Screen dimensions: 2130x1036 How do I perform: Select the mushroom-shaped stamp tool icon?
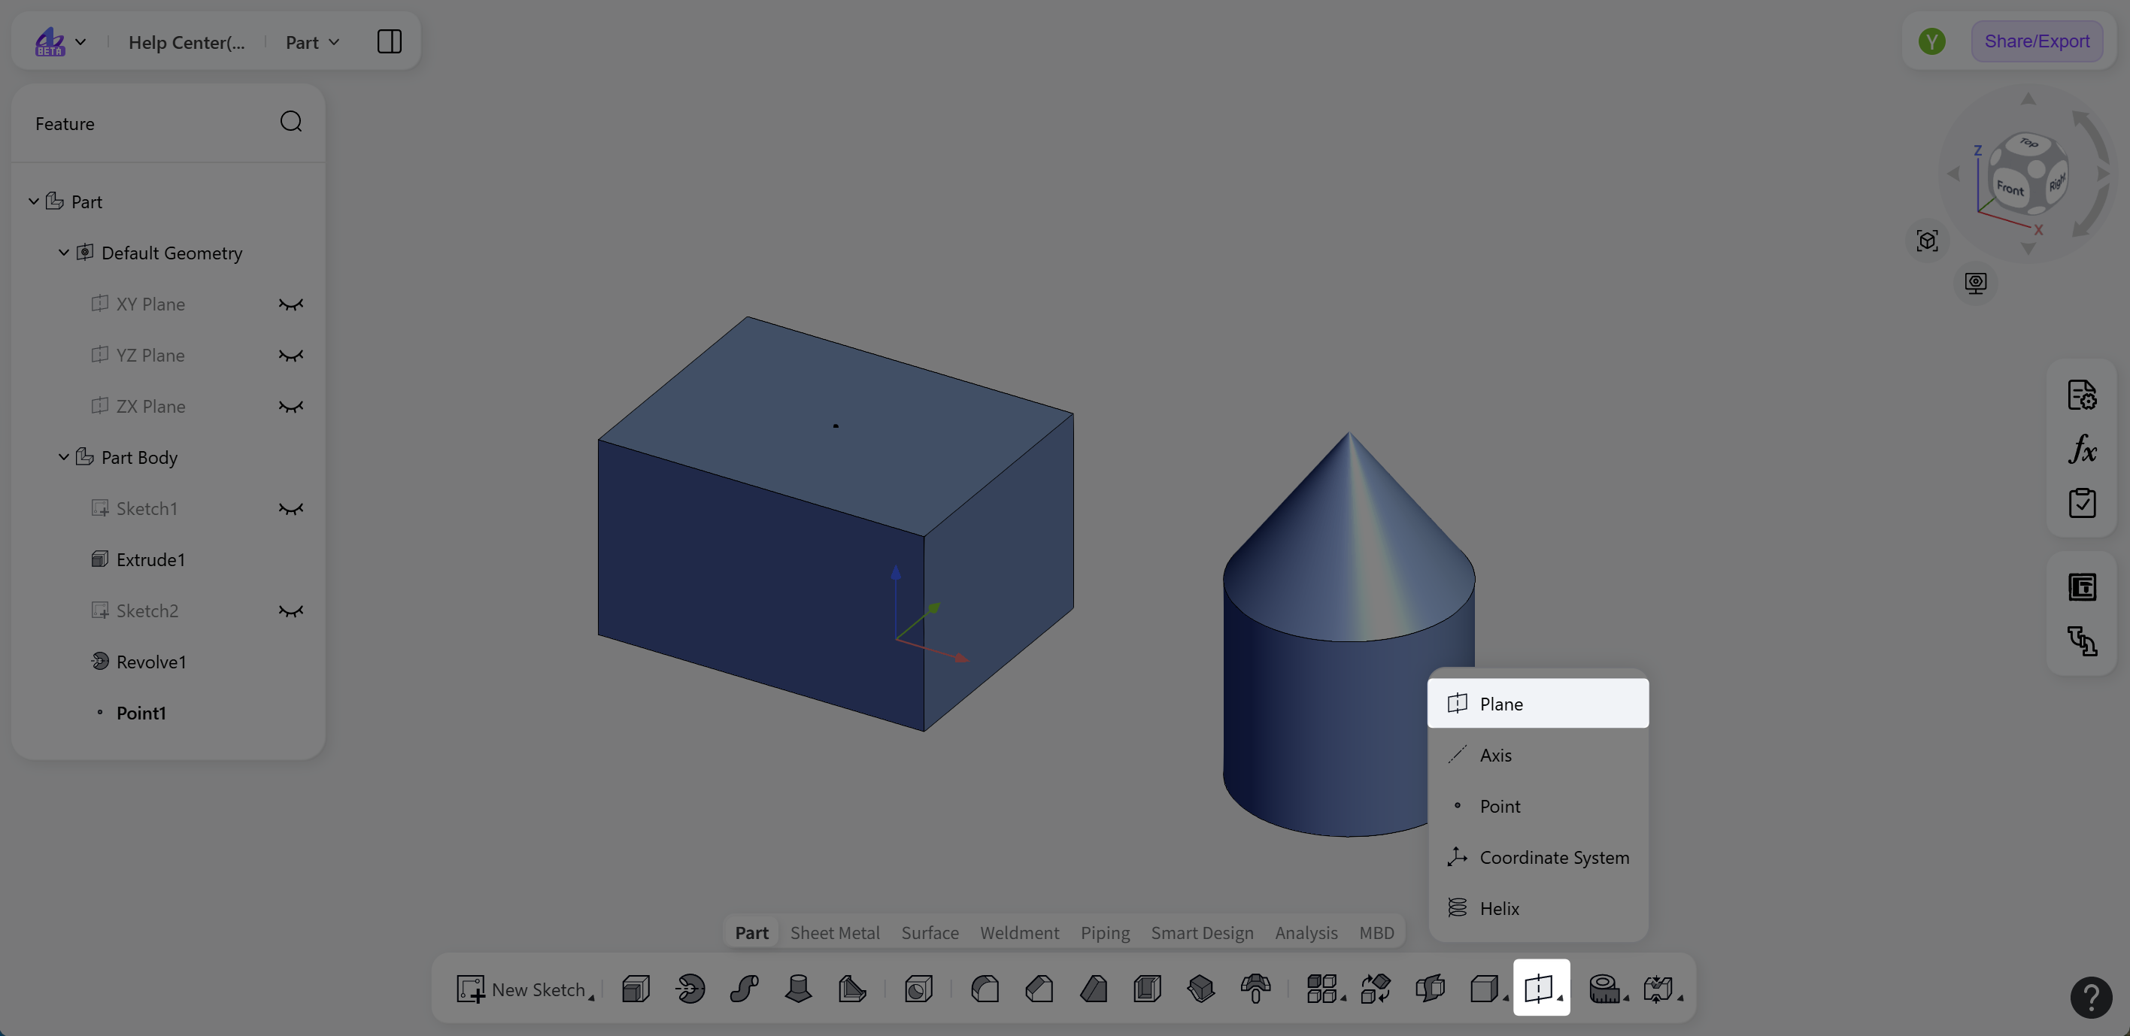(1255, 988)
